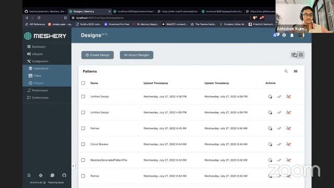Screen dimensions: 334x188
Task: Open Filters under Configuration
Action: point(35,76)
